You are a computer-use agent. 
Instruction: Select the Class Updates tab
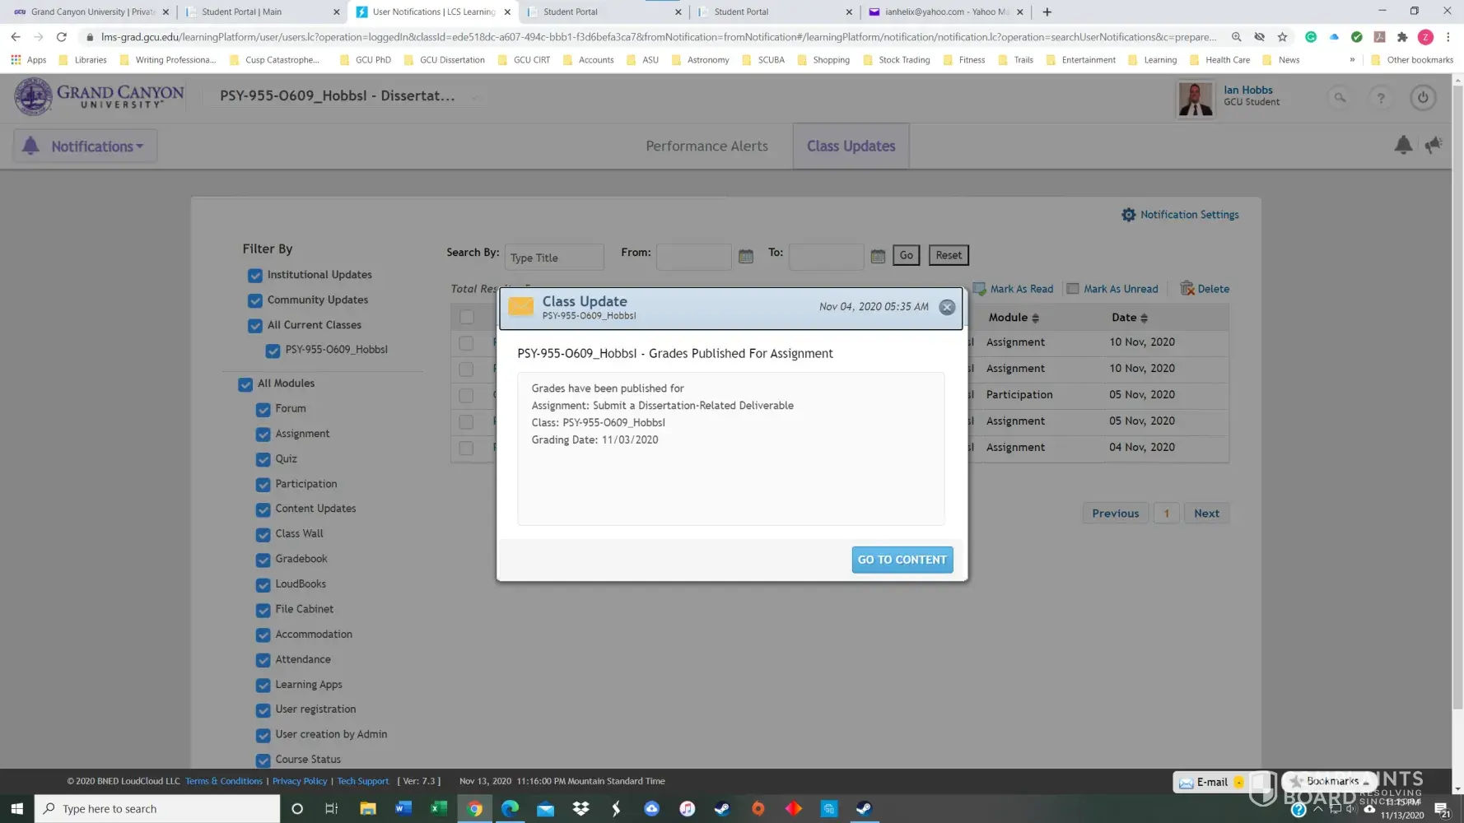851,146
